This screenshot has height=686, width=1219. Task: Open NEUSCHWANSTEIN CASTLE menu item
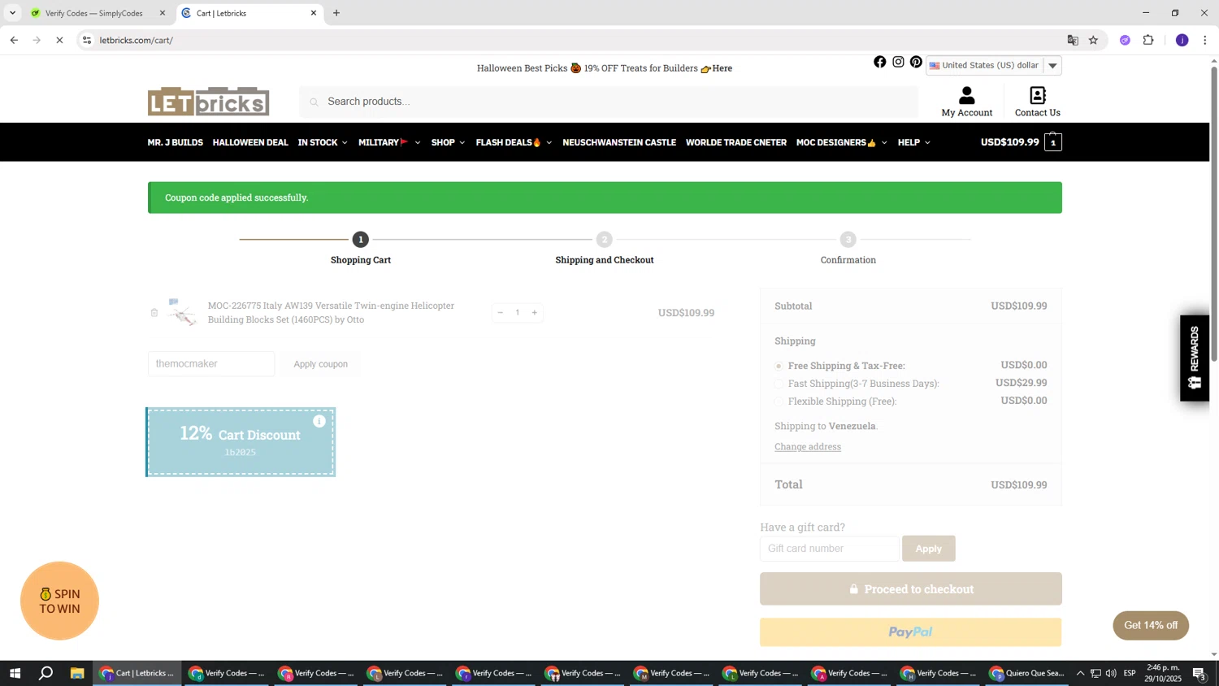tap(619, 142)
